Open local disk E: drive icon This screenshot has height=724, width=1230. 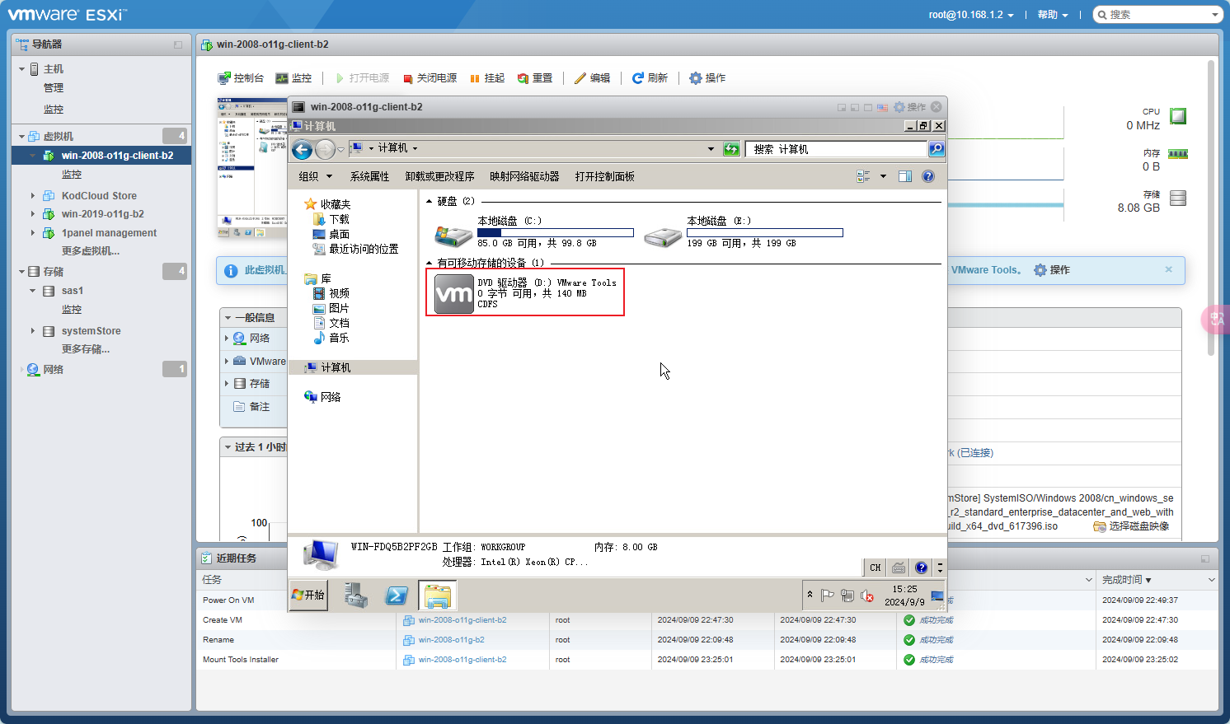tap(663, 236)
